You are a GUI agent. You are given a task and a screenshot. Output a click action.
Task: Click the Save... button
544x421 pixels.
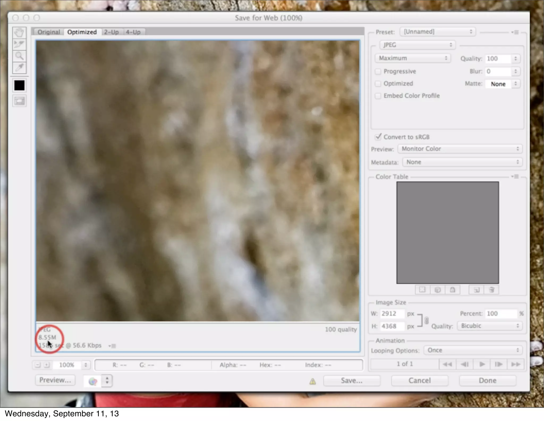(351, 381)
